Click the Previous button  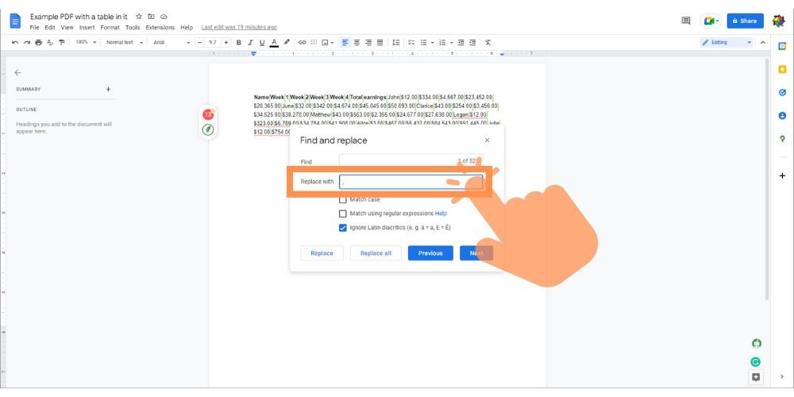coord(430,253)
